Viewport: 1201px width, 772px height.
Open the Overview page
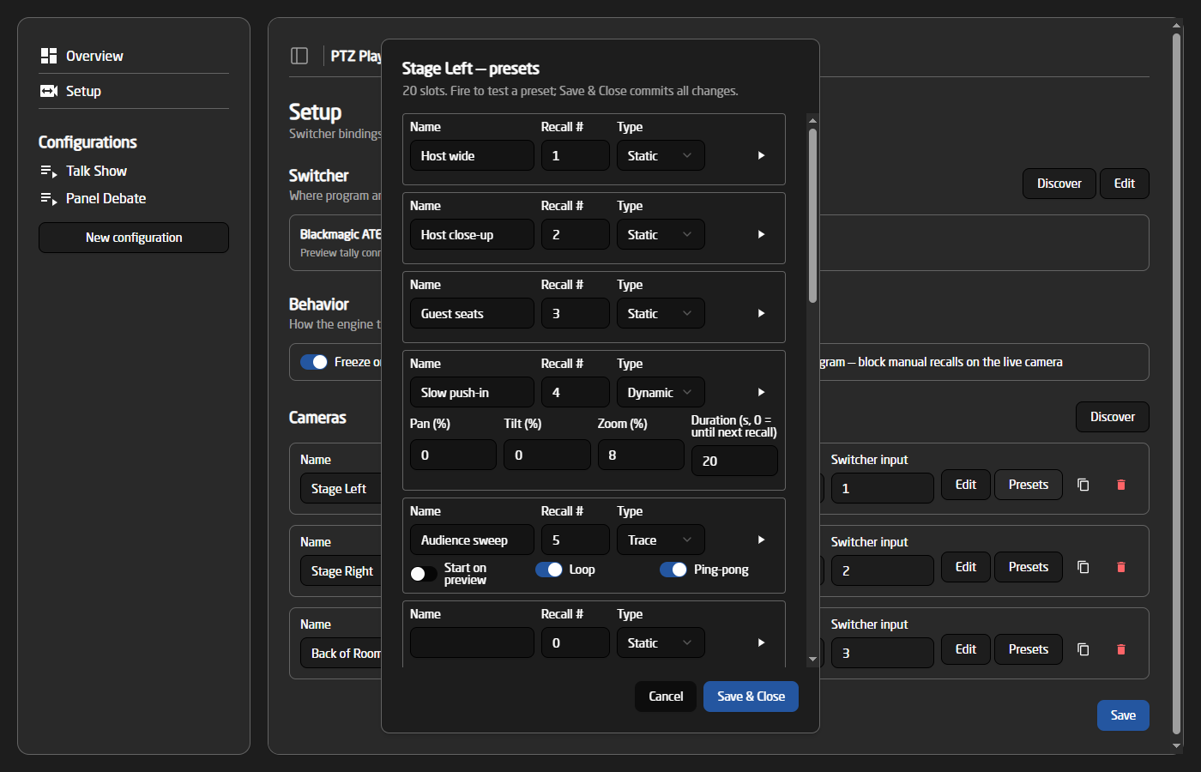click(x=134, y=56)
